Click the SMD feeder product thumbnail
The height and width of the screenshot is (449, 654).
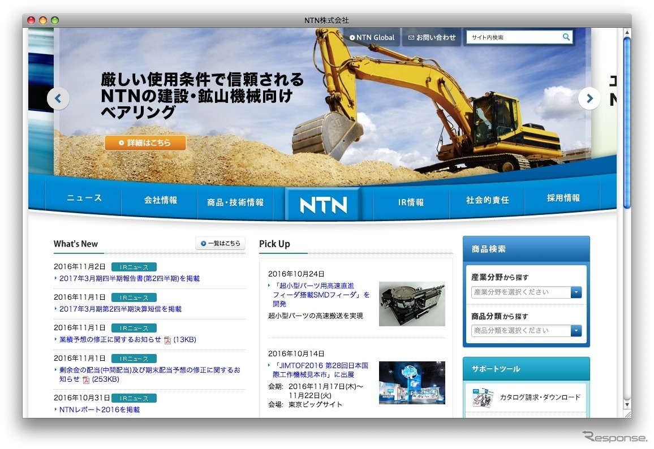click(411, 304)
